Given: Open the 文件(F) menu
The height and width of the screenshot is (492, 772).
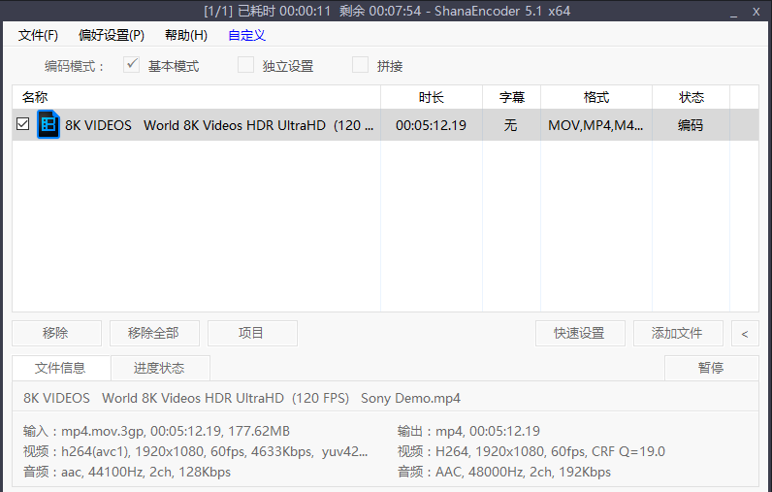Looking at the screenshot, I should click(x=38, y=36).
